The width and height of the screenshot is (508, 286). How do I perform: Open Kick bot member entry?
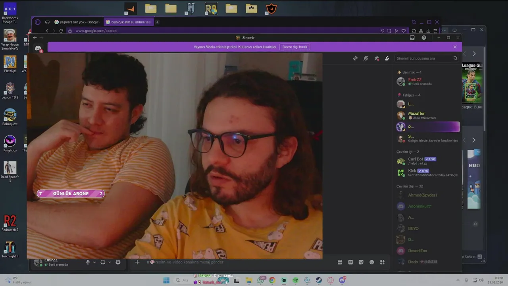pos(428,172)
